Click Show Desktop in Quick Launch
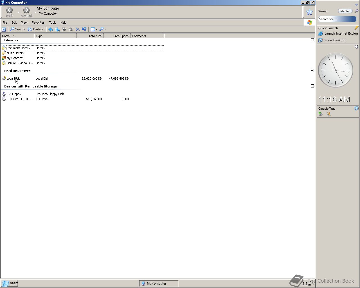The width and height of the screenshot is (360, 288). pyautogui.click(x=332, y=40)
